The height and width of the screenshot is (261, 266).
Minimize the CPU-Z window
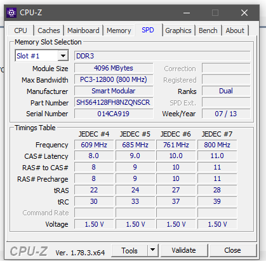coord(187,13)
